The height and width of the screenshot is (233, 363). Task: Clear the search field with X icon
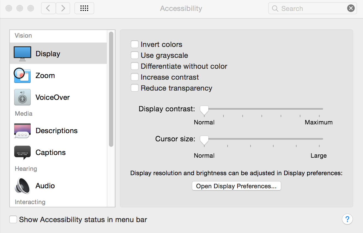[x=351, y=8]
